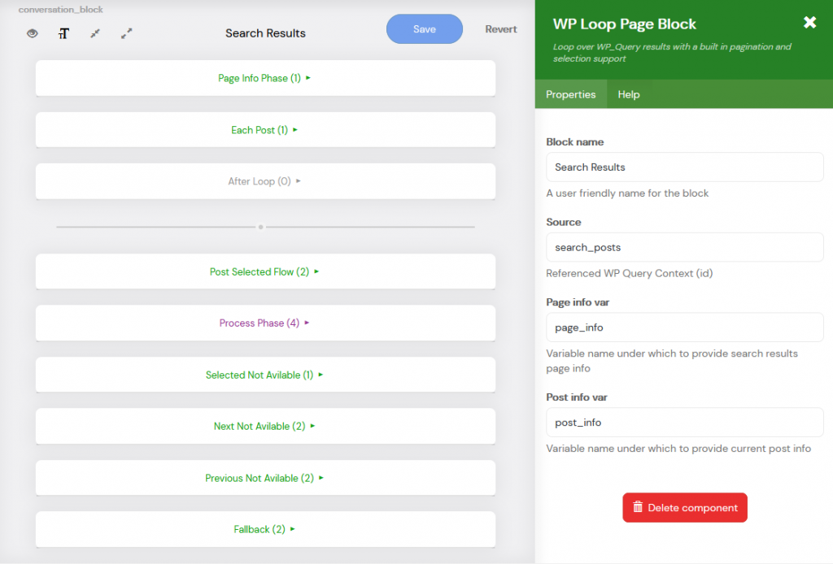The height and width of the screenshot is (564, 833).
Task: Click the WP Loop Page Block heading
Action: (624, 24)
